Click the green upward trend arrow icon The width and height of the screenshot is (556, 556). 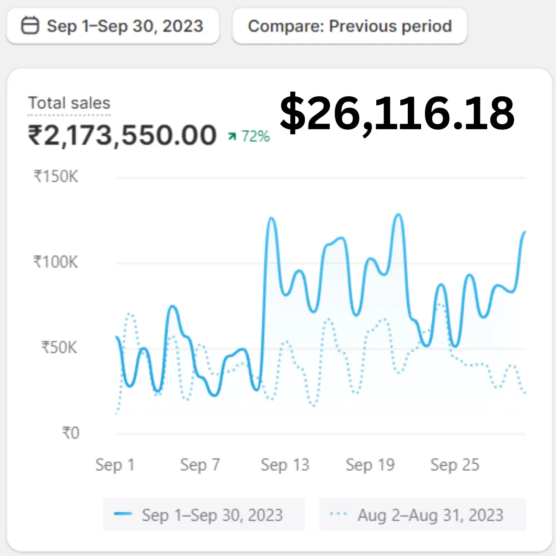232,136
